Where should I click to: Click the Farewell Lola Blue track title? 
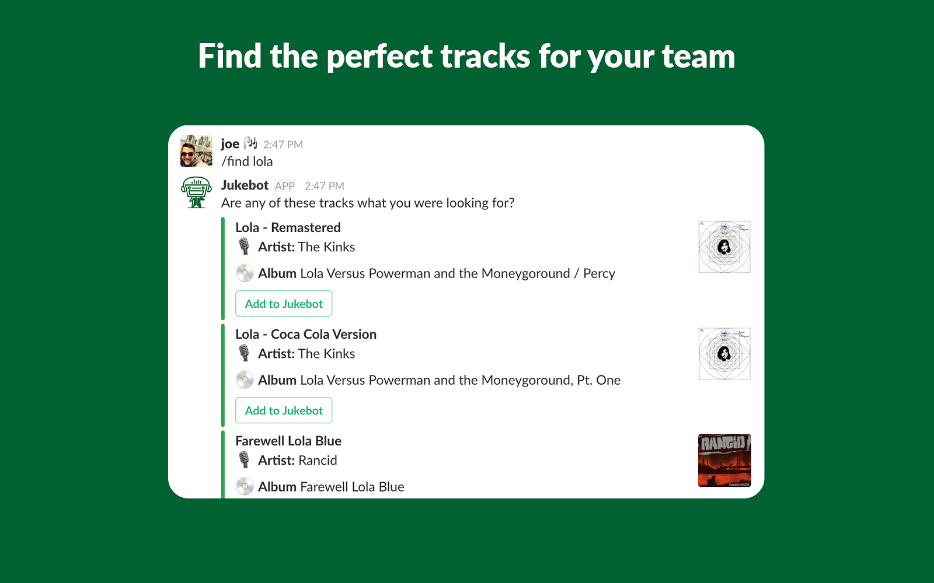tap(288, 441)
